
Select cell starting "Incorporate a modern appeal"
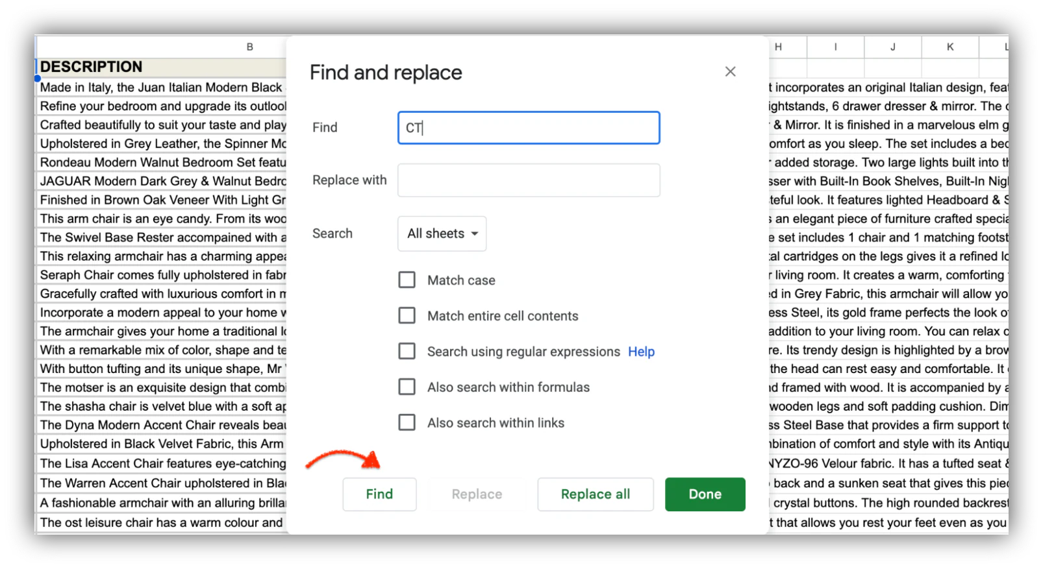[162, 313]
